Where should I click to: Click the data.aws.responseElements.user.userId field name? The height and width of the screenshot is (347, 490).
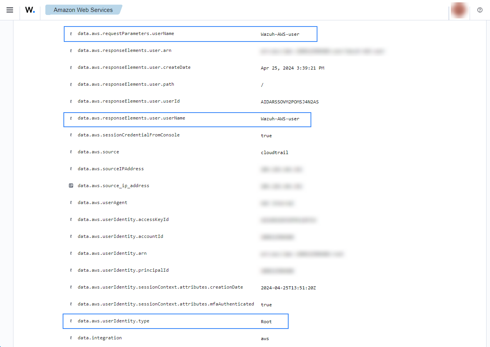(128, 101)
